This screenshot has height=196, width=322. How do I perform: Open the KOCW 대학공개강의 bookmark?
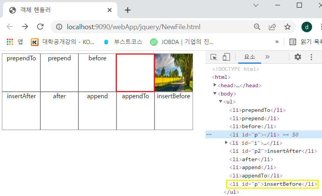63,42
